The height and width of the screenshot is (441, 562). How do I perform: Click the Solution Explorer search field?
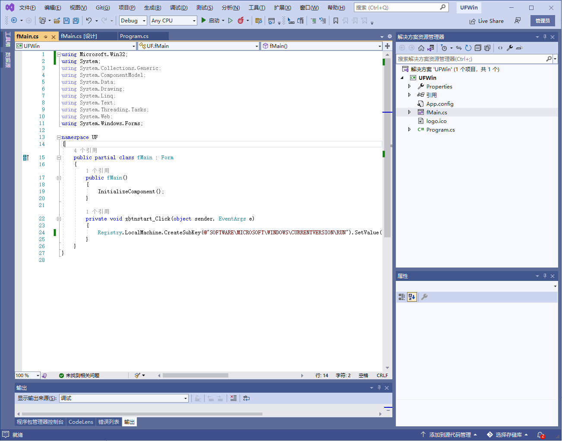coord(471,59)
